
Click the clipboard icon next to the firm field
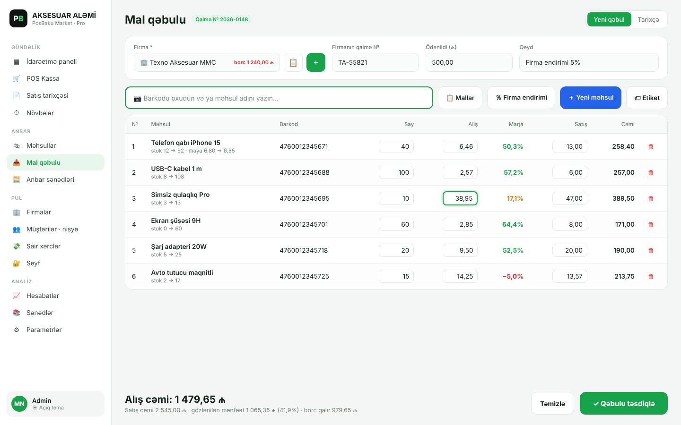point(293,62)
